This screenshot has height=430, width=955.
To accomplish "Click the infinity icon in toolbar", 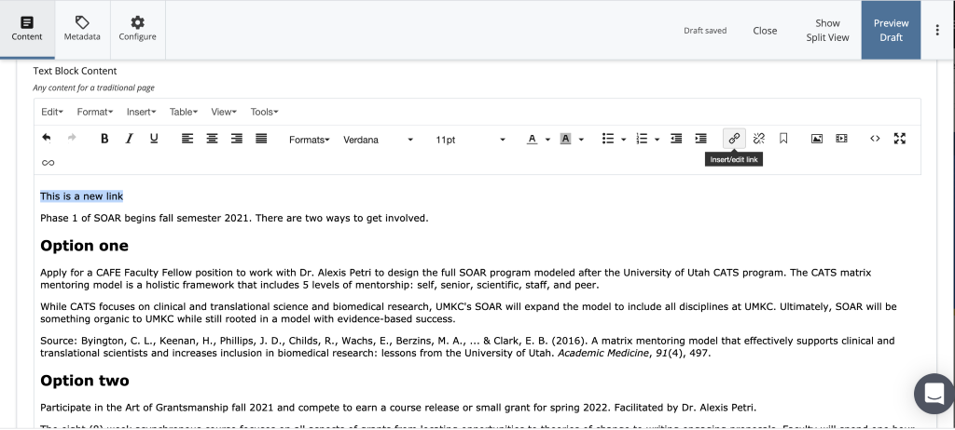I will [48, 162].
